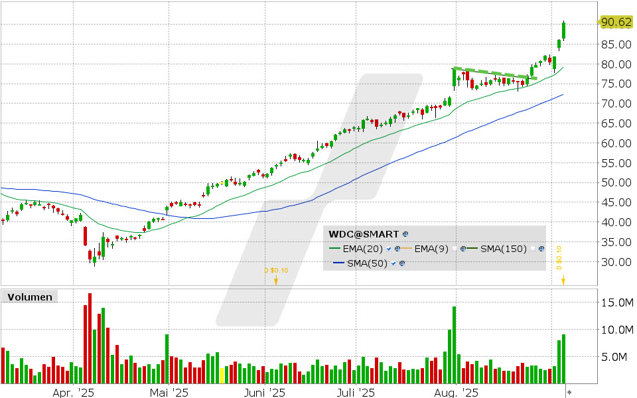This screenshot has width=637, height=398.
Task: Uncheck the EMA(20) visibility checkbox
Action: (389, 249)
